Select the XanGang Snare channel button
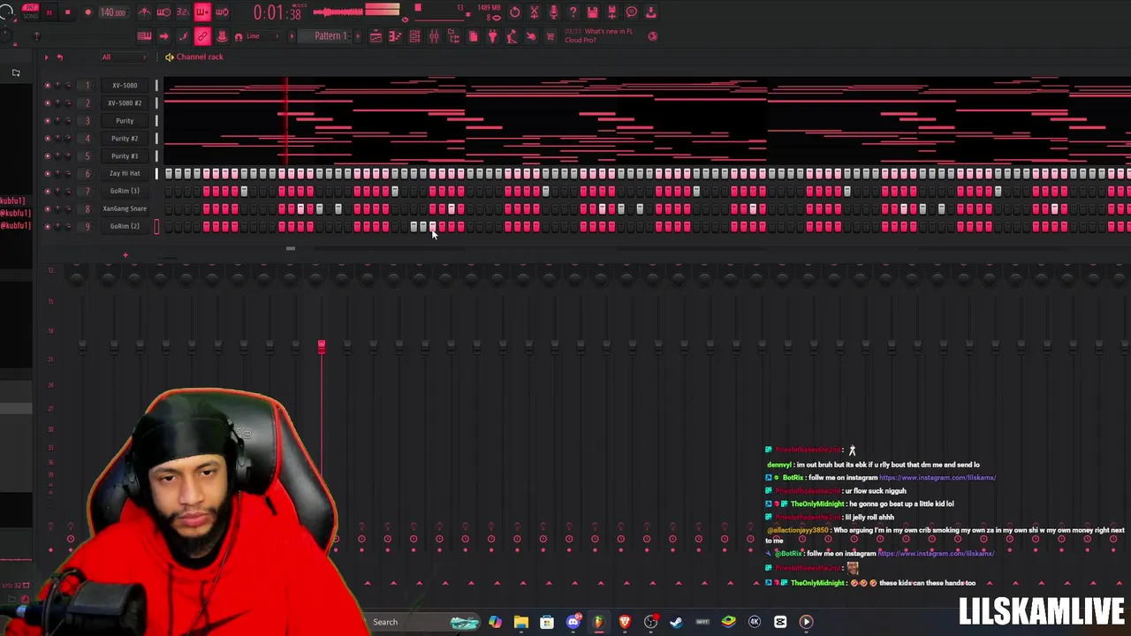The width and height of the screenshot is (1131, 636). (x=125, y=209)
